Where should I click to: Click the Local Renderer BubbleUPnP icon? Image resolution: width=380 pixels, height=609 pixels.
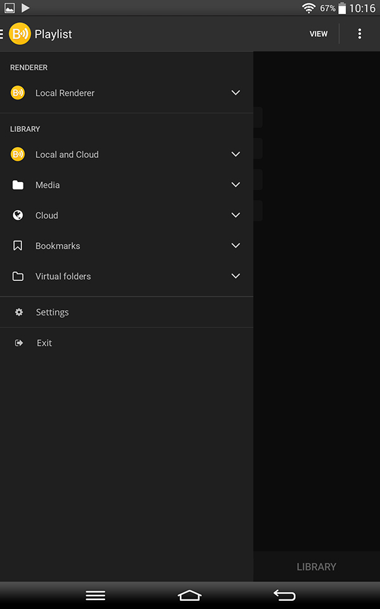click(18, 93)
